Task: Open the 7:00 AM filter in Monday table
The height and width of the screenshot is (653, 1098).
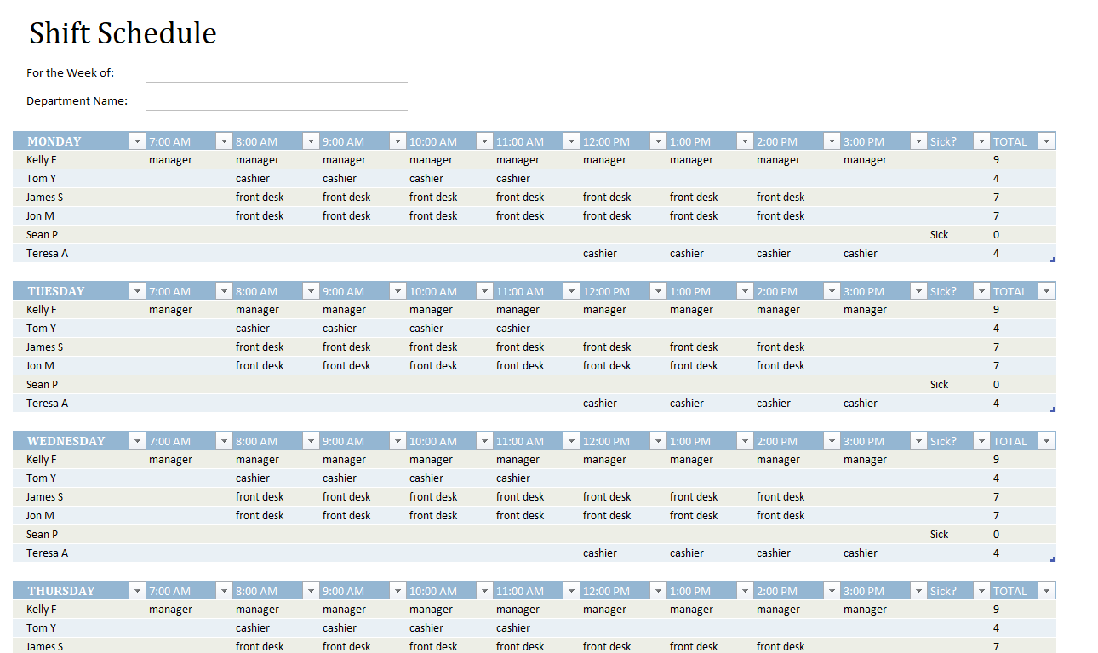Action: [224, 141]
